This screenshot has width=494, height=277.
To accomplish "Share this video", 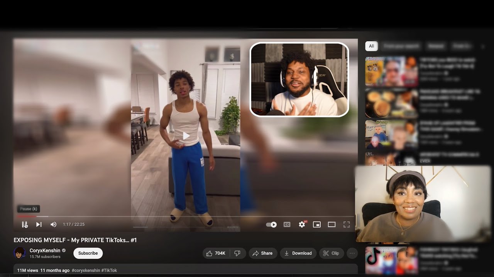I will [262, 253].
